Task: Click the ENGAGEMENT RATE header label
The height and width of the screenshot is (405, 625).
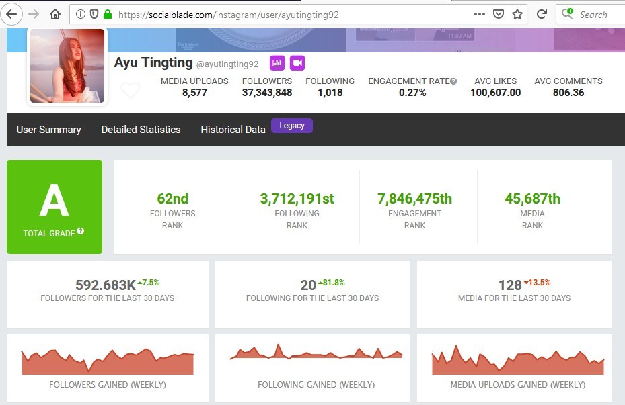Action: [x=409, y=81]
